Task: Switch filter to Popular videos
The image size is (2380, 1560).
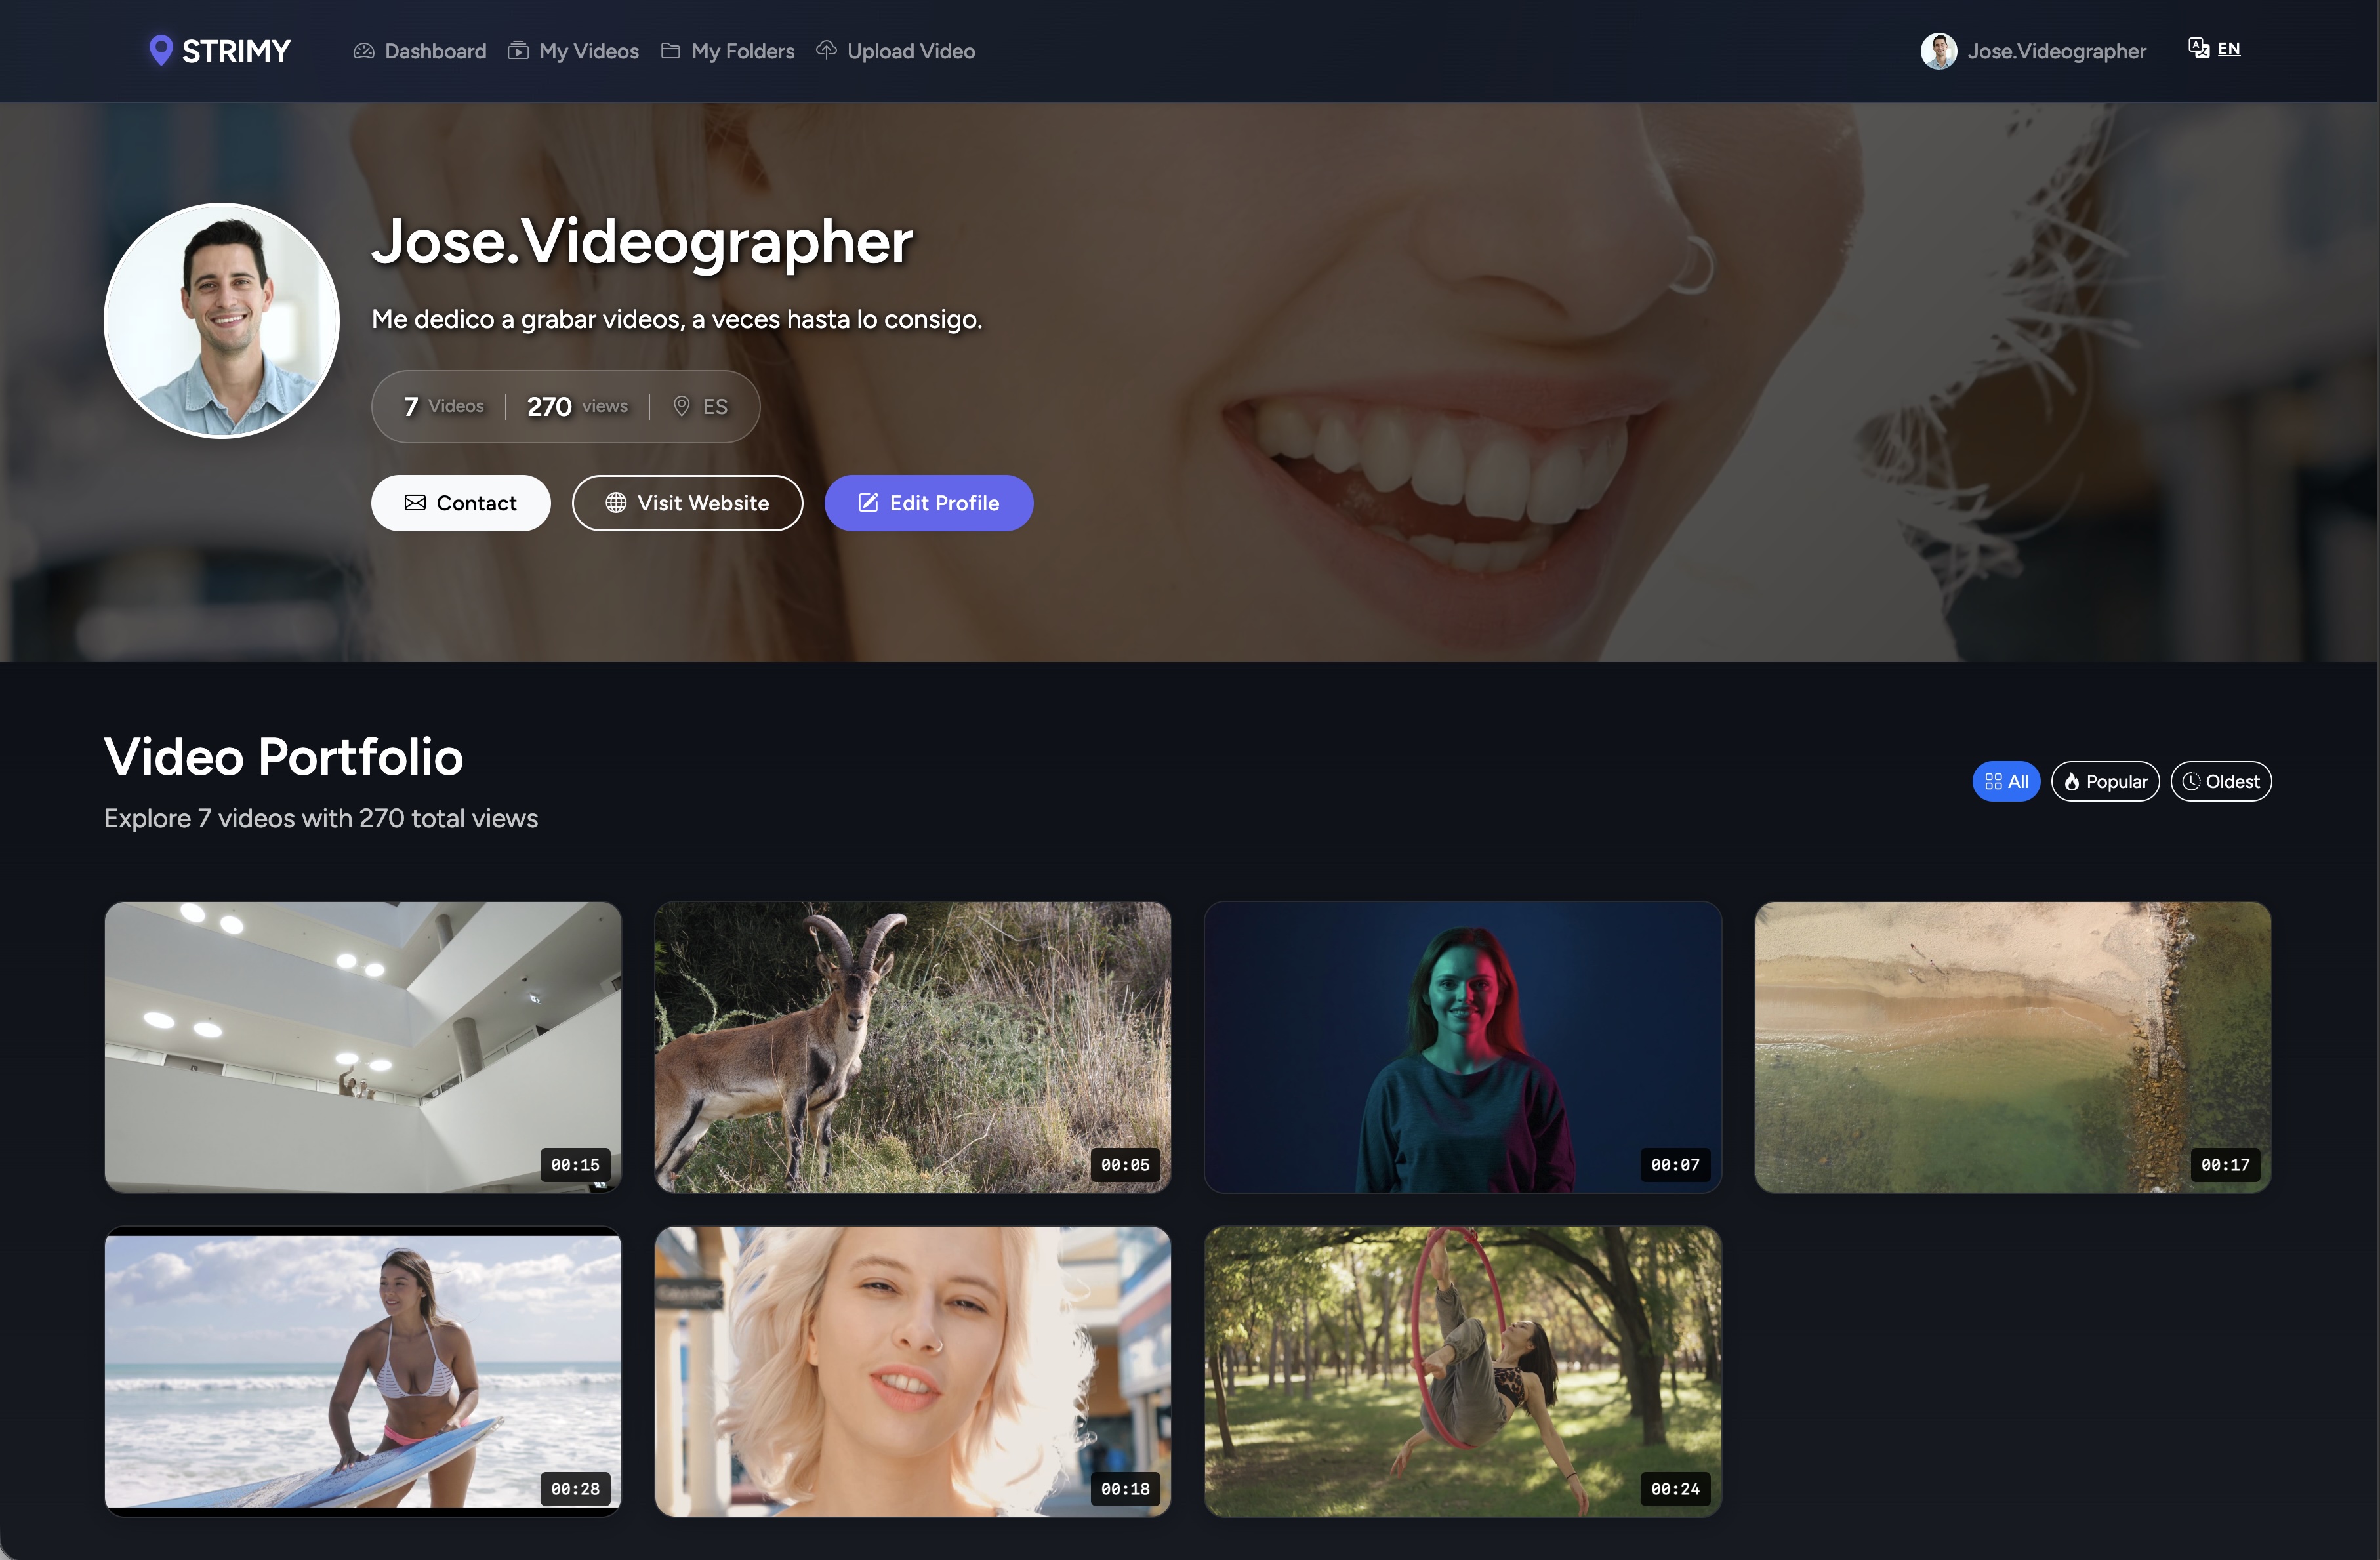Action: click(x=2105, y=781)
